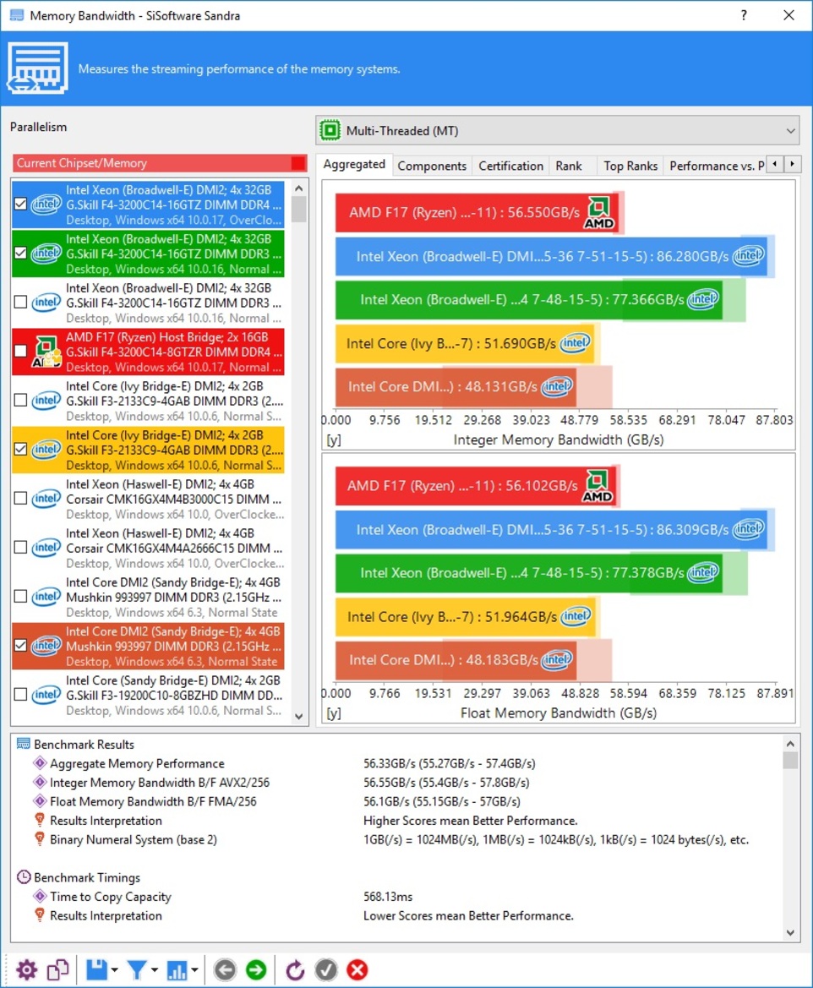This screenshot has width=813, height=988.
Task: Expand the dropdown arrow next to the filter icon
Action: point(155,970)
